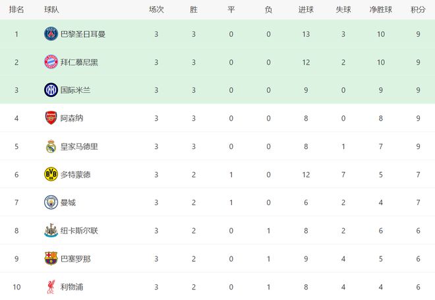Select the Inter Milan team badge

[51, 90]
